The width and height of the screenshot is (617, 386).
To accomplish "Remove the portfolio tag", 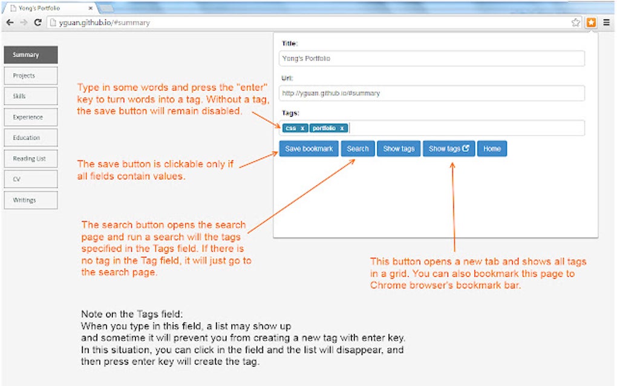I will tap(342, 128).
